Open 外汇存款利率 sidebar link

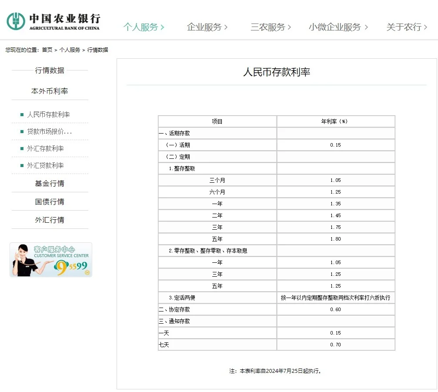click(45, 148)
